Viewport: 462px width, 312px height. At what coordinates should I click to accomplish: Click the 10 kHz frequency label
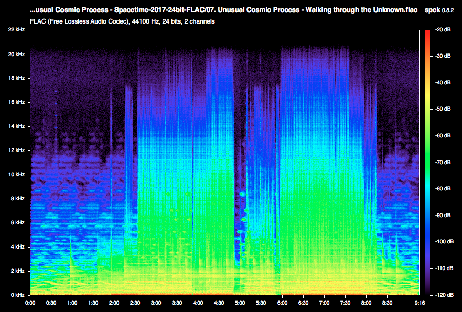click(x=16, y=175)
